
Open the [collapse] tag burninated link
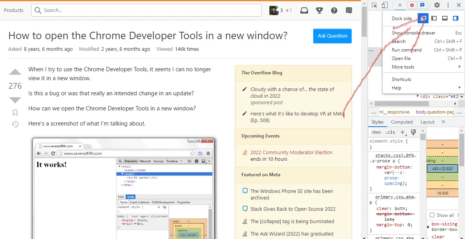pos(292,221)
